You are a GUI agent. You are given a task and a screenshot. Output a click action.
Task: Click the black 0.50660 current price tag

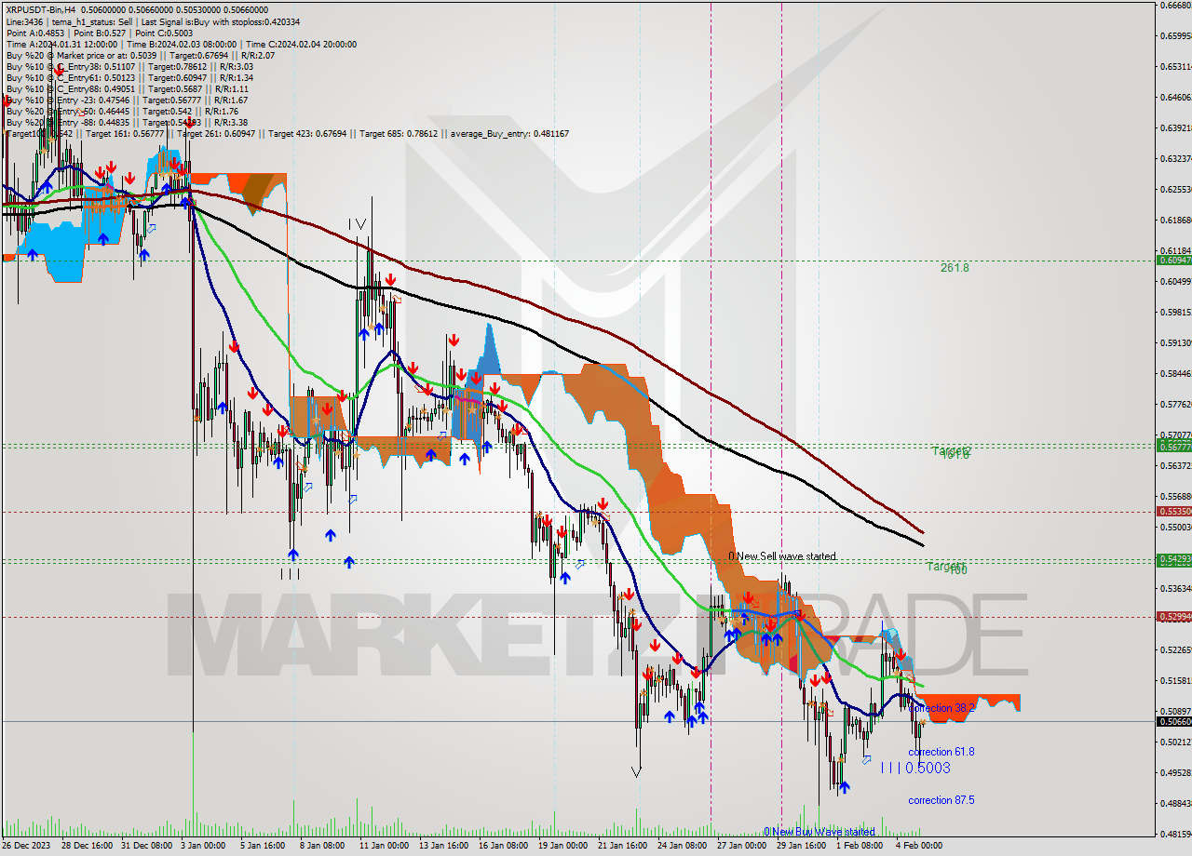click(x=1173, y=721)
